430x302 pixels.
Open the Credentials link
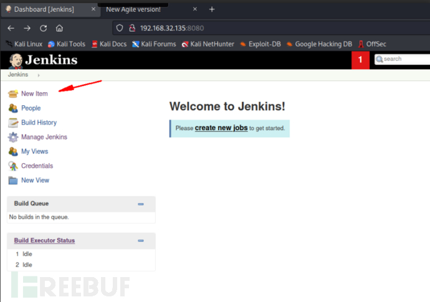37,166
